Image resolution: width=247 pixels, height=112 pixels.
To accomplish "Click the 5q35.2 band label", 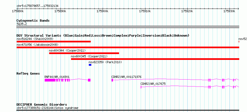I will click(x=22, y=24).
